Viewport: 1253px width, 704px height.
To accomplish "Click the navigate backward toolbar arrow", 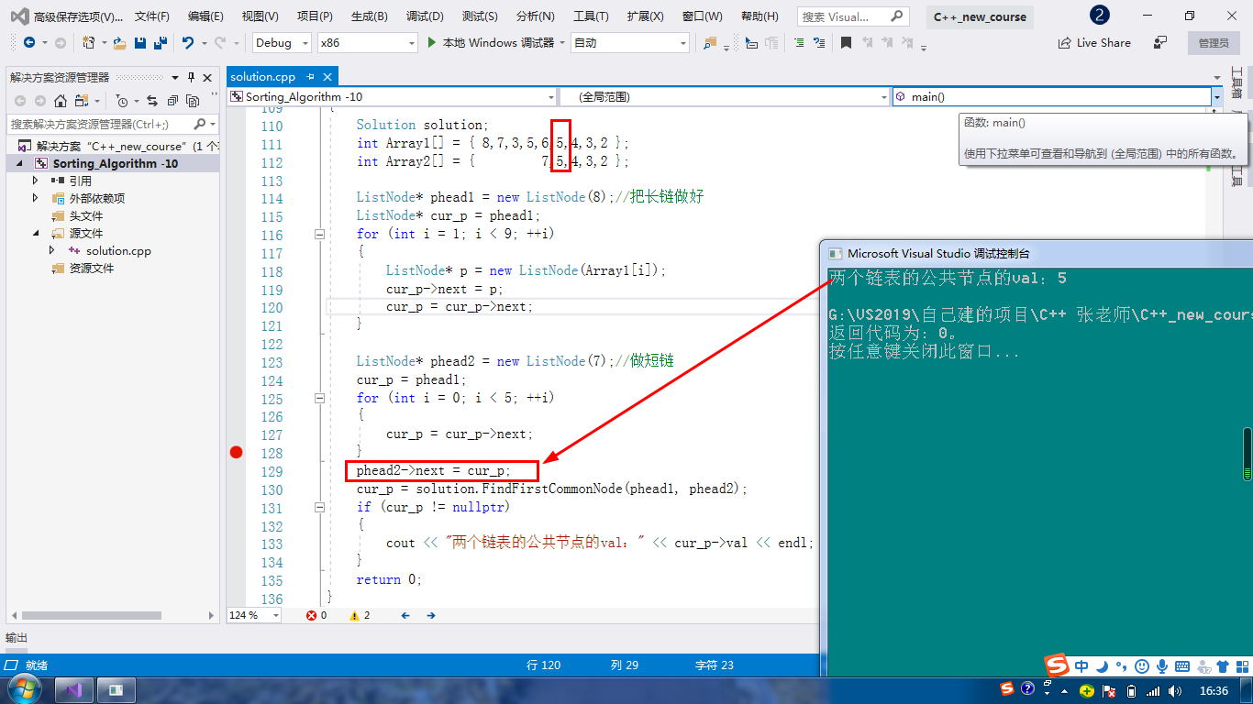I will tap(29, 42).
